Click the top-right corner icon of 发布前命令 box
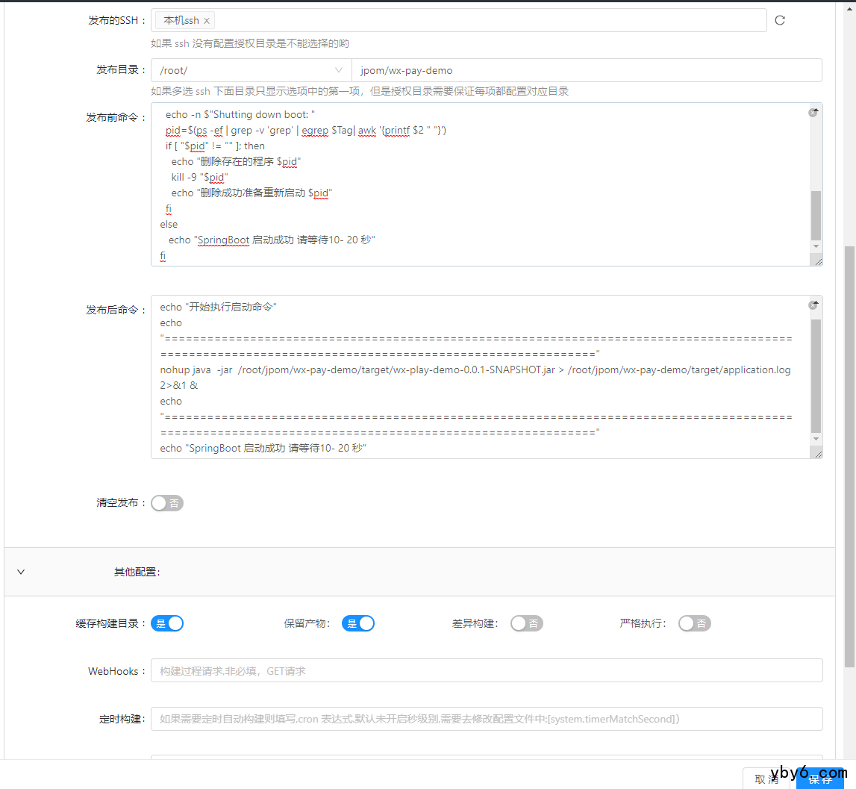Screen dimensions: 856x789 813,112
